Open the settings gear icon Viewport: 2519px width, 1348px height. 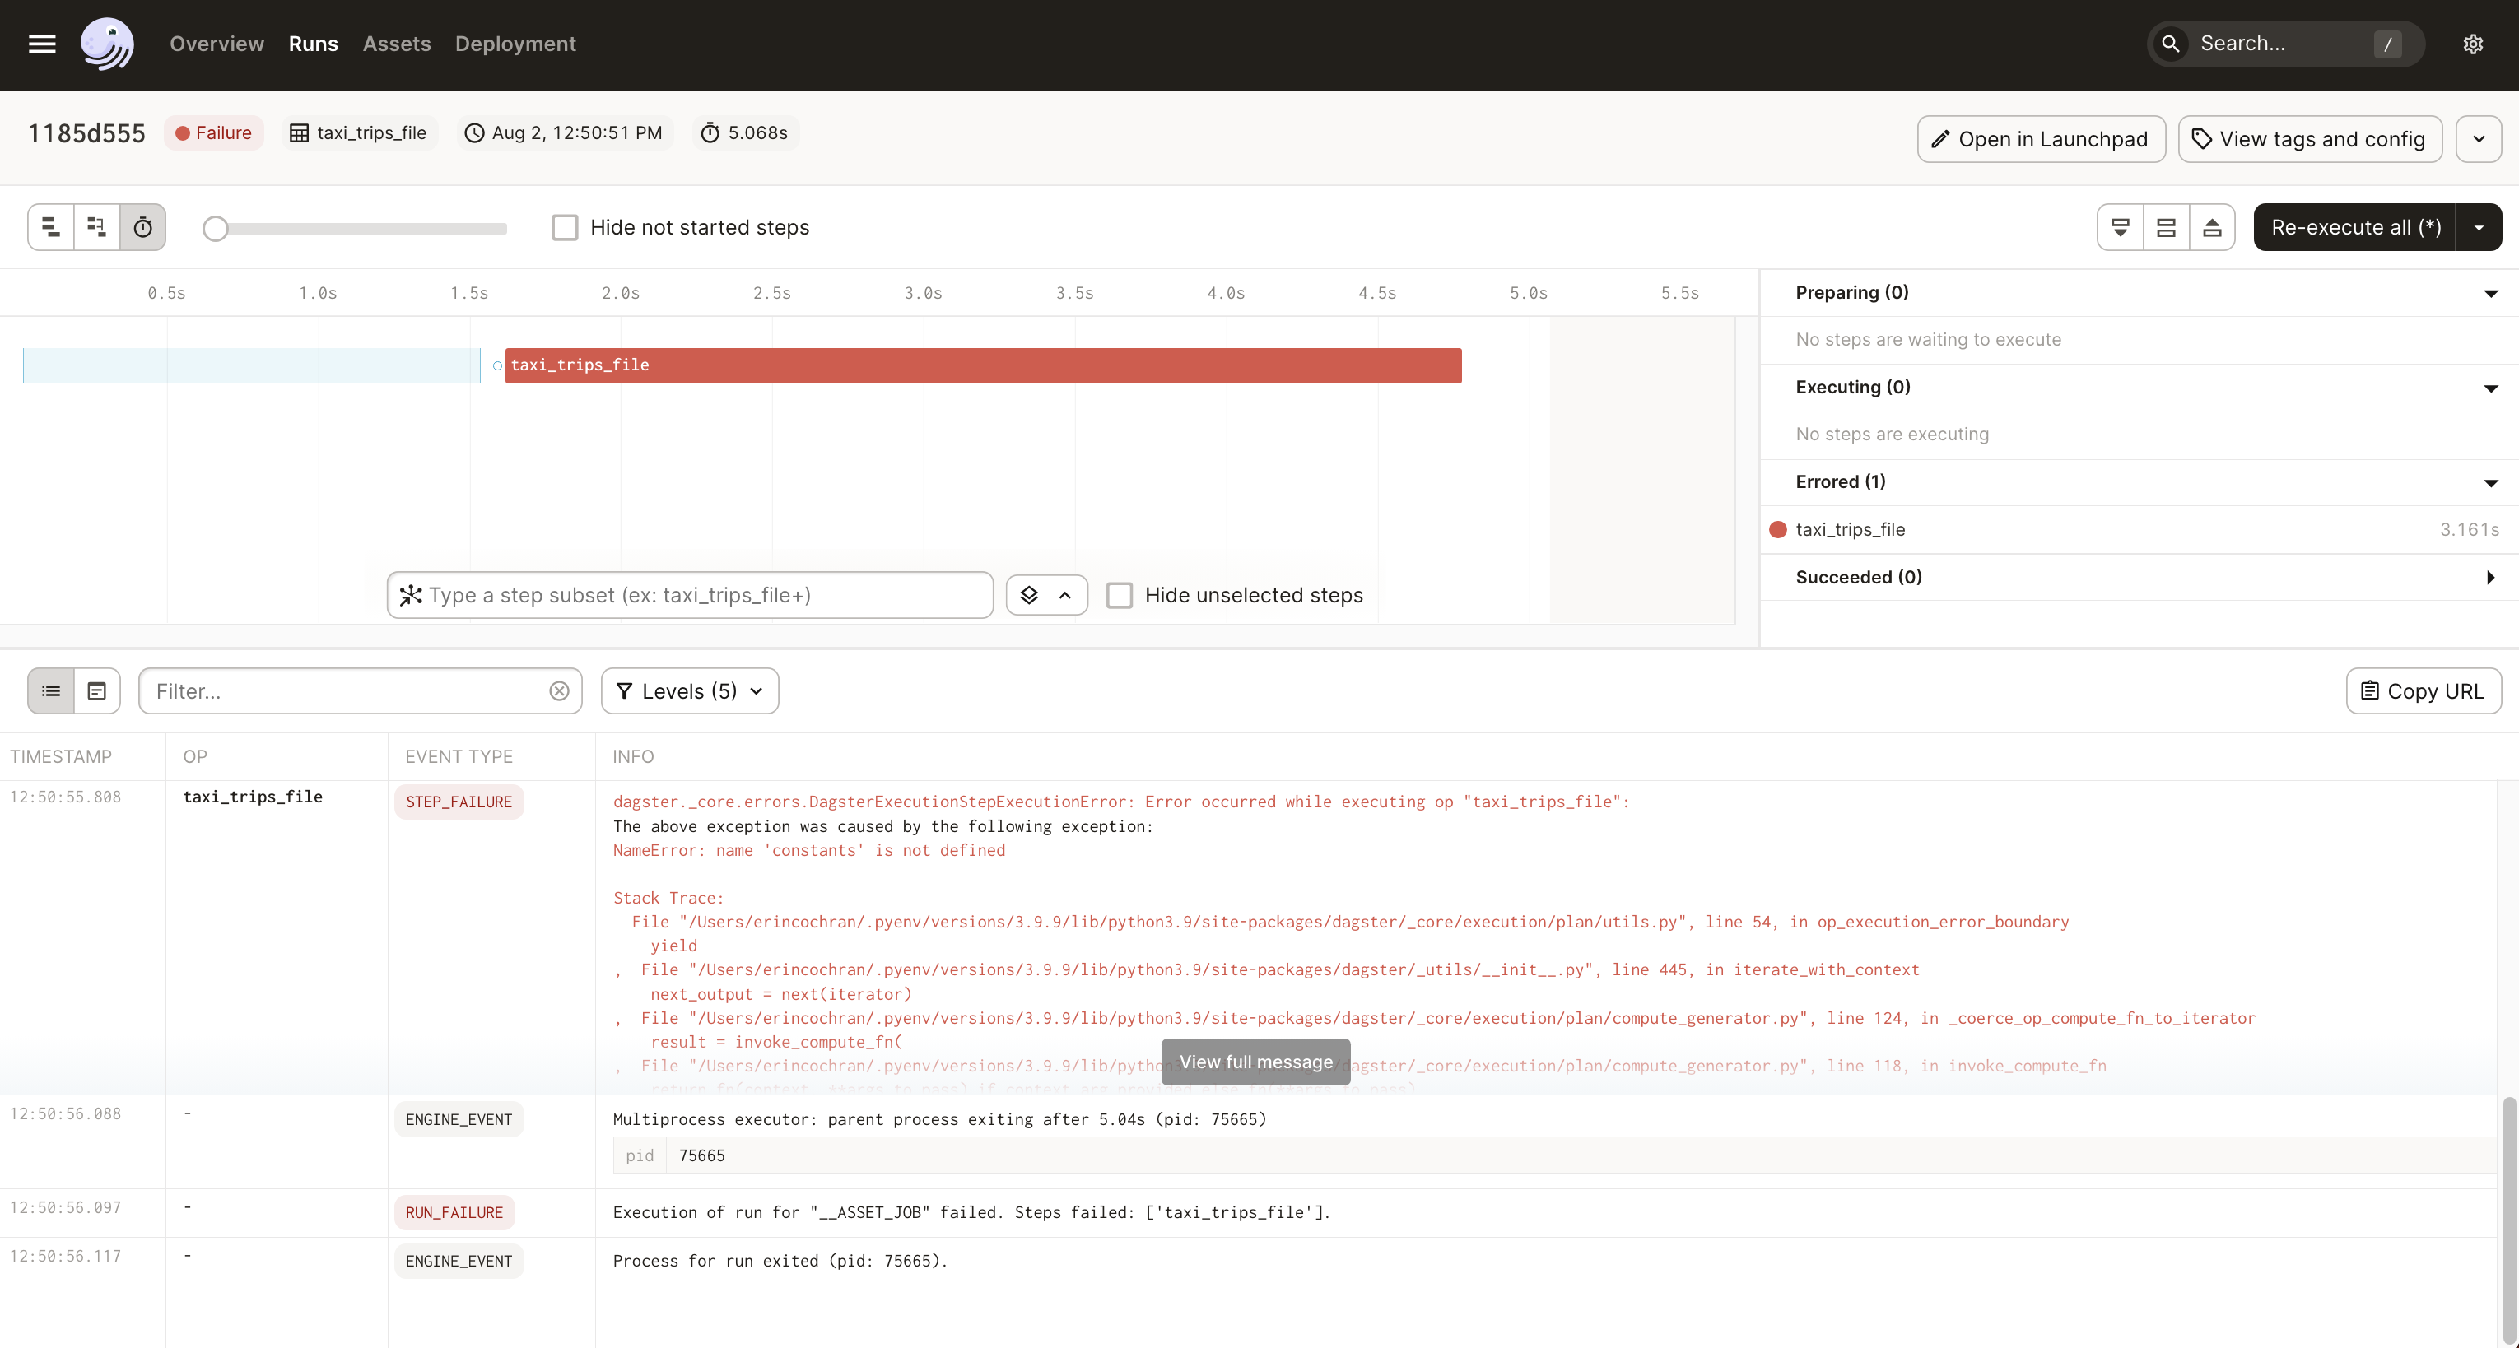[x=2473, y=44]
